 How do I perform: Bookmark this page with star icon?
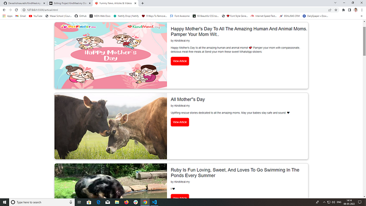click(336, 10)
